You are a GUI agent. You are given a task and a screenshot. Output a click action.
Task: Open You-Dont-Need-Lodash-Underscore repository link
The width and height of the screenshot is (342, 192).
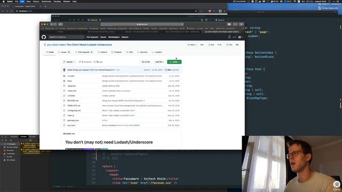[89, 45]
